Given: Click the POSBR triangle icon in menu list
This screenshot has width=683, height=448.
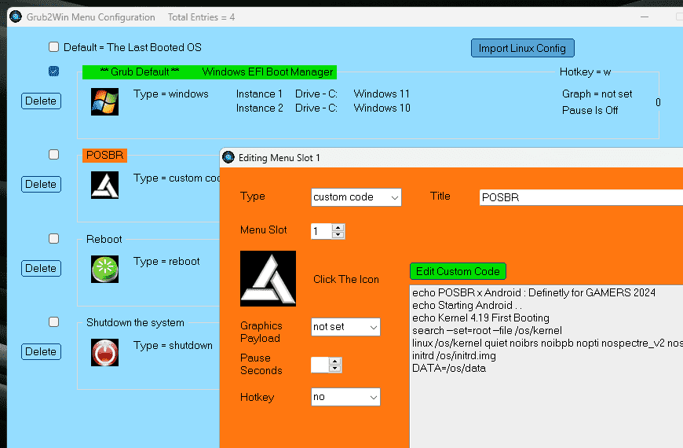Looking at the screenshot, I should point(104,185).
